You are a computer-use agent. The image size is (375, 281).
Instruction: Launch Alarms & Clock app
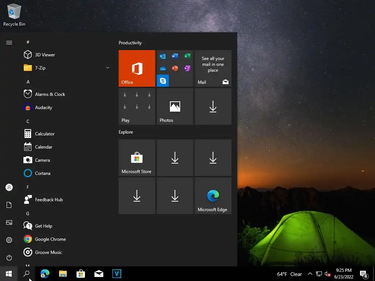(x=67, y=94)
